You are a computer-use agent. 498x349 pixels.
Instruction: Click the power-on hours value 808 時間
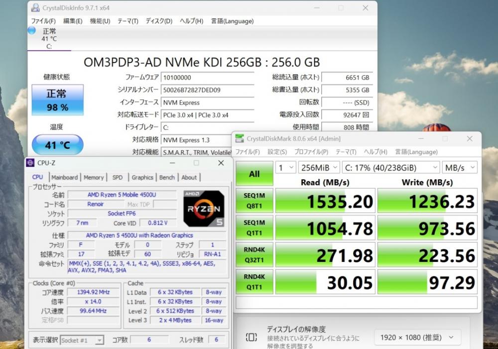[x=347, y=127]
